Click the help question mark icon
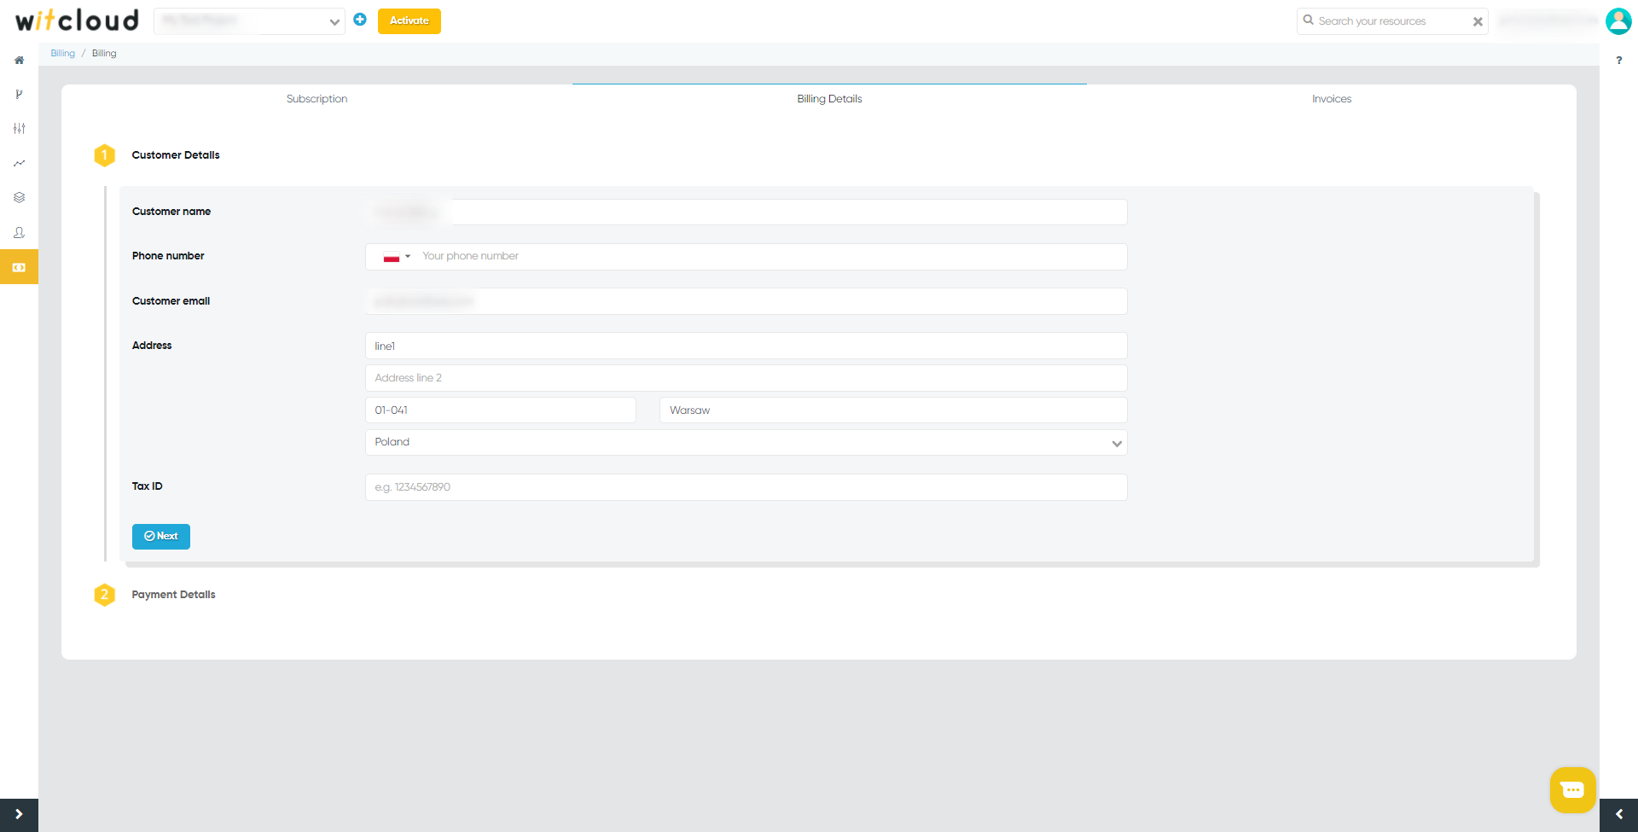Viewport: 1638px width, 832px height. tap(1618, 61)
